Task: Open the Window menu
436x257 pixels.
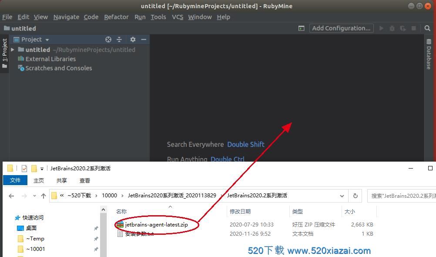Action: [x=200, y=17]
